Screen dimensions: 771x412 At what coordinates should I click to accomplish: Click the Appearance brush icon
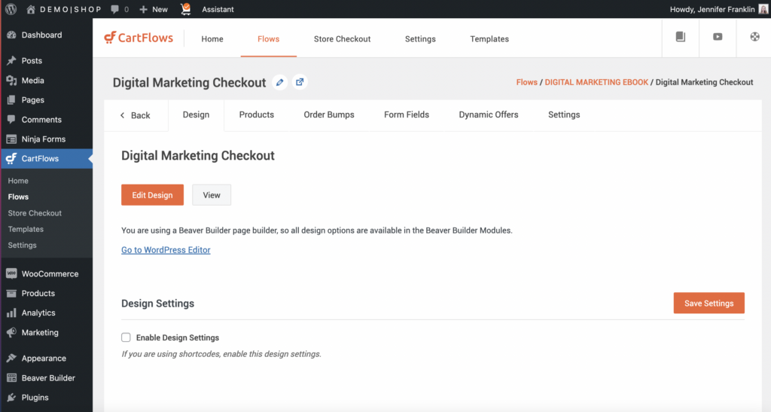[11, 358]
